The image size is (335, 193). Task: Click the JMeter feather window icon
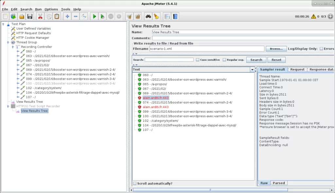pos(4,3)
